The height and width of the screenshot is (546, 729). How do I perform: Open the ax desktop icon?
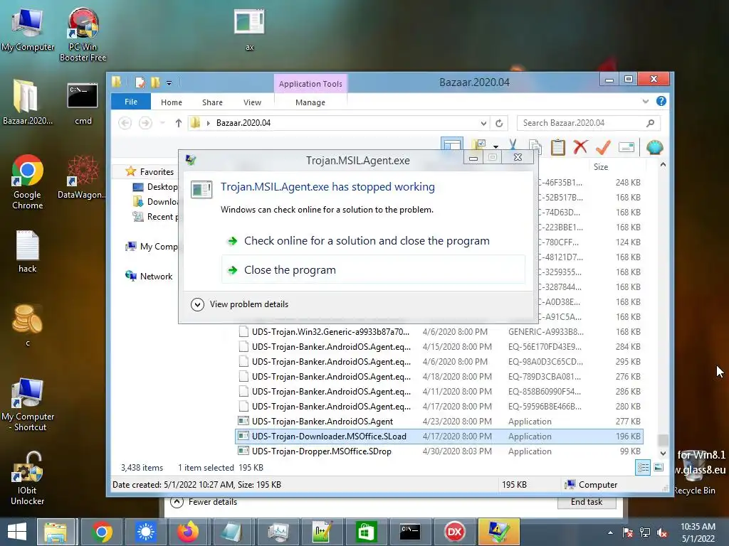click(x=250, y=29)
